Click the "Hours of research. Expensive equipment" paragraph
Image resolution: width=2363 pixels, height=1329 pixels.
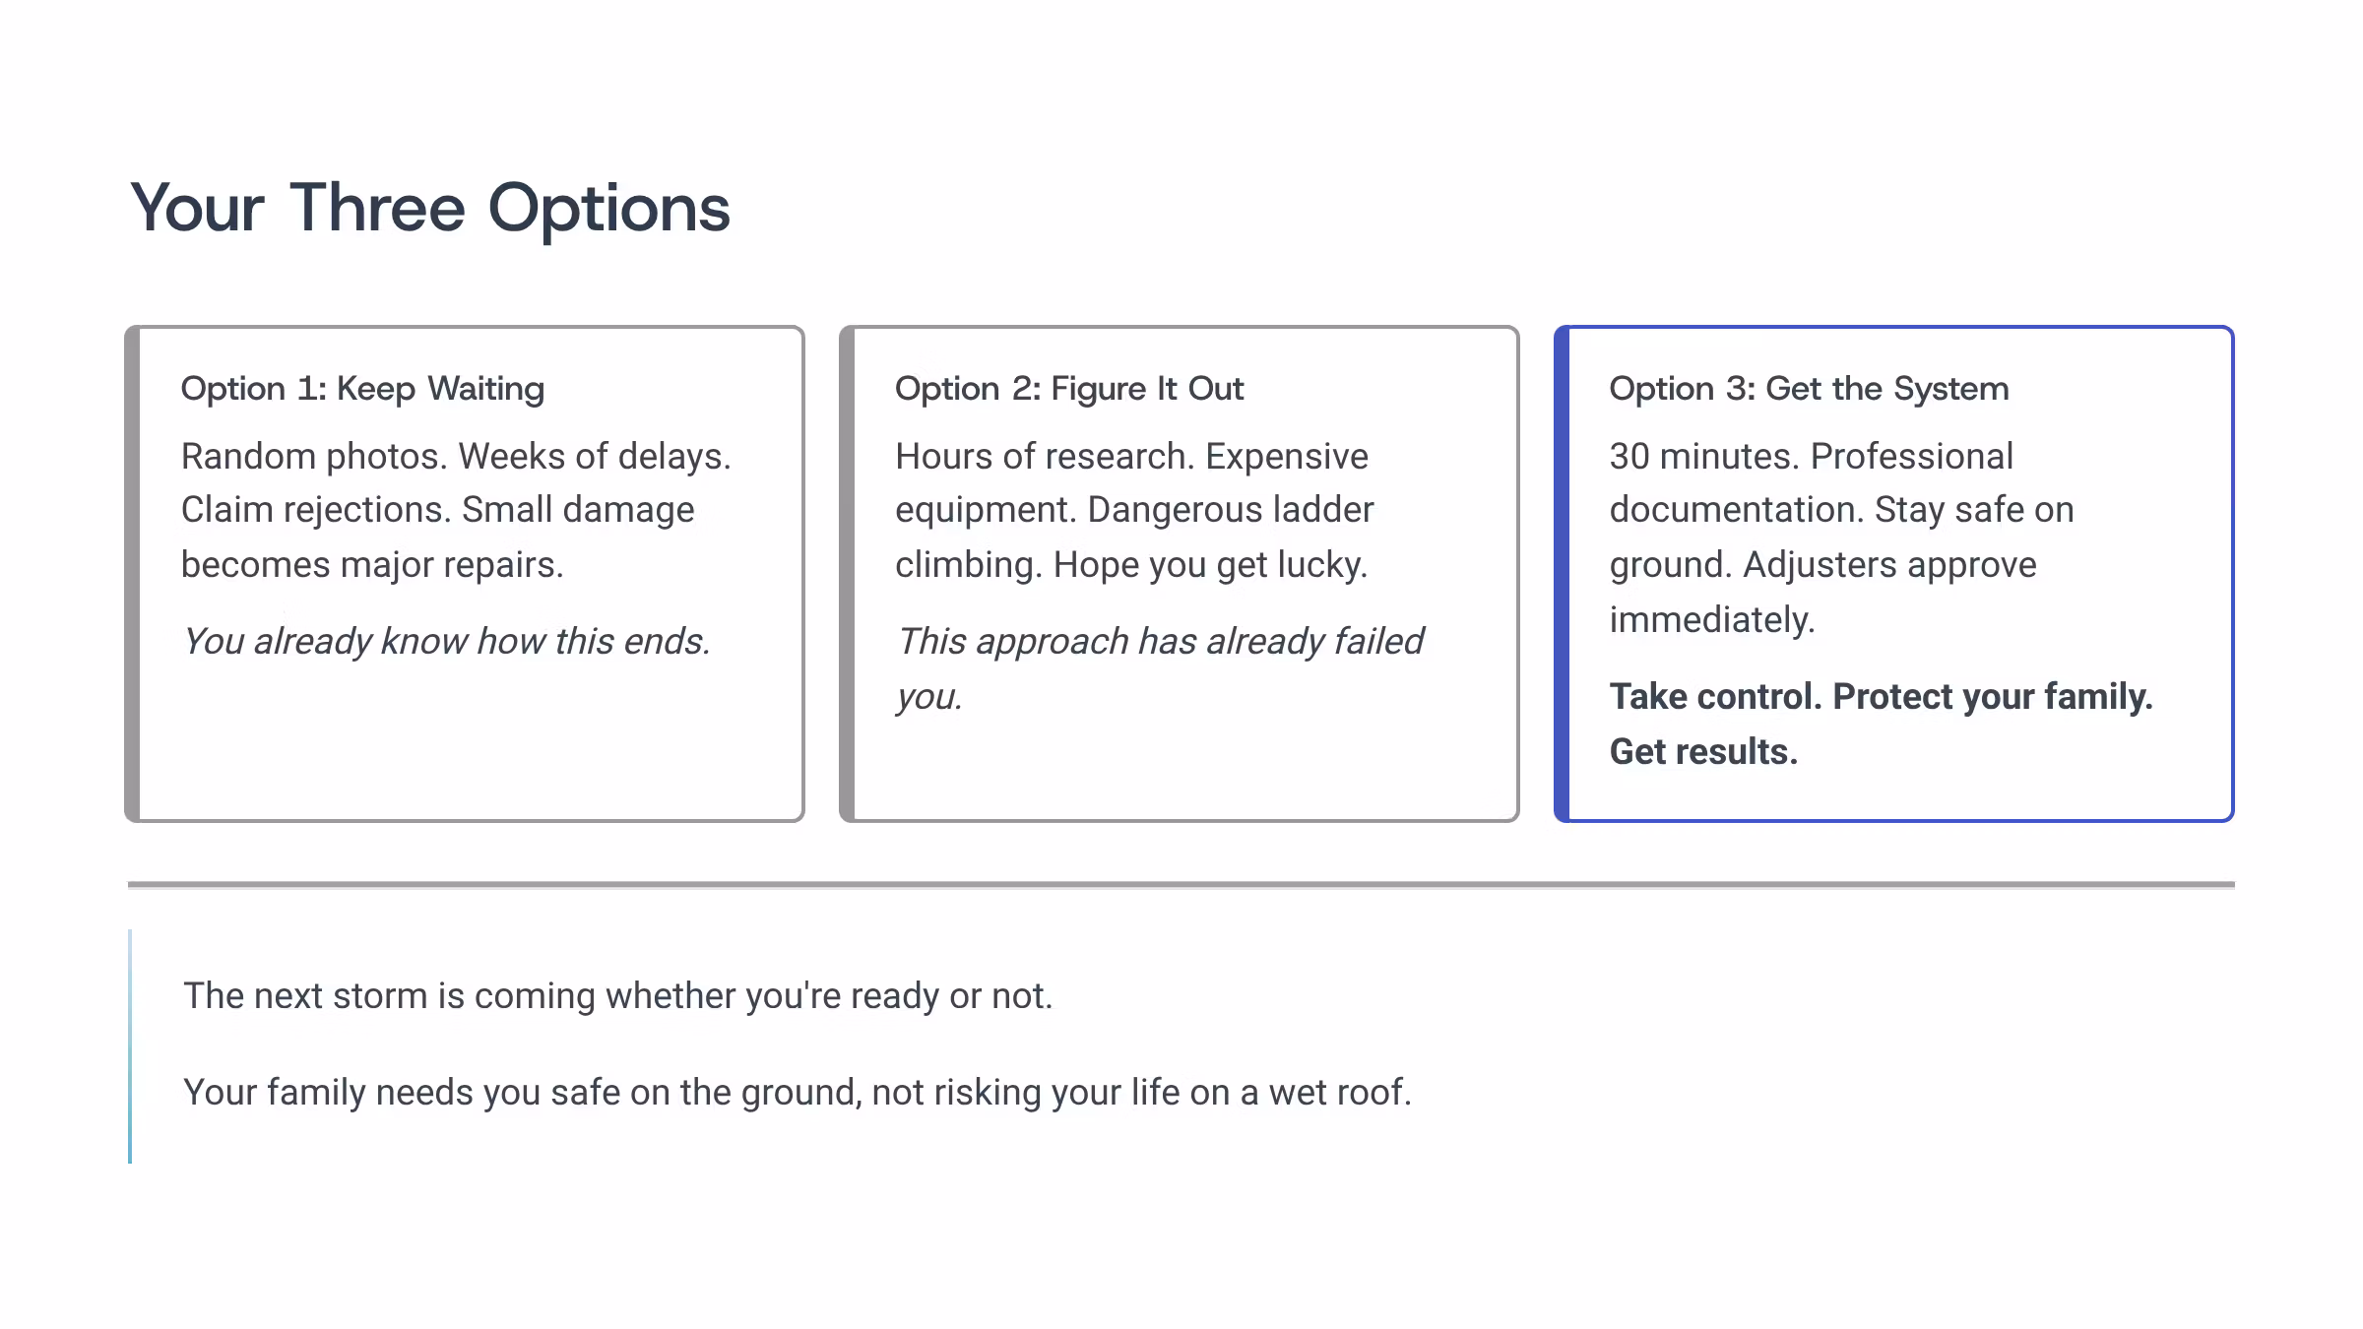coord(1134,510)
